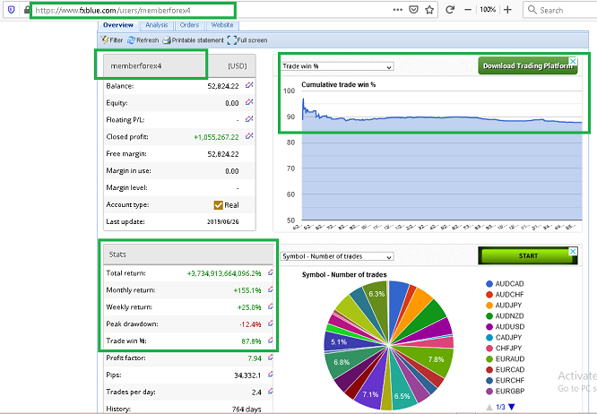Click the chart icon beside Balance
Image resolution: width=597 pixels, height=414 pixels.
pos(248,86)
